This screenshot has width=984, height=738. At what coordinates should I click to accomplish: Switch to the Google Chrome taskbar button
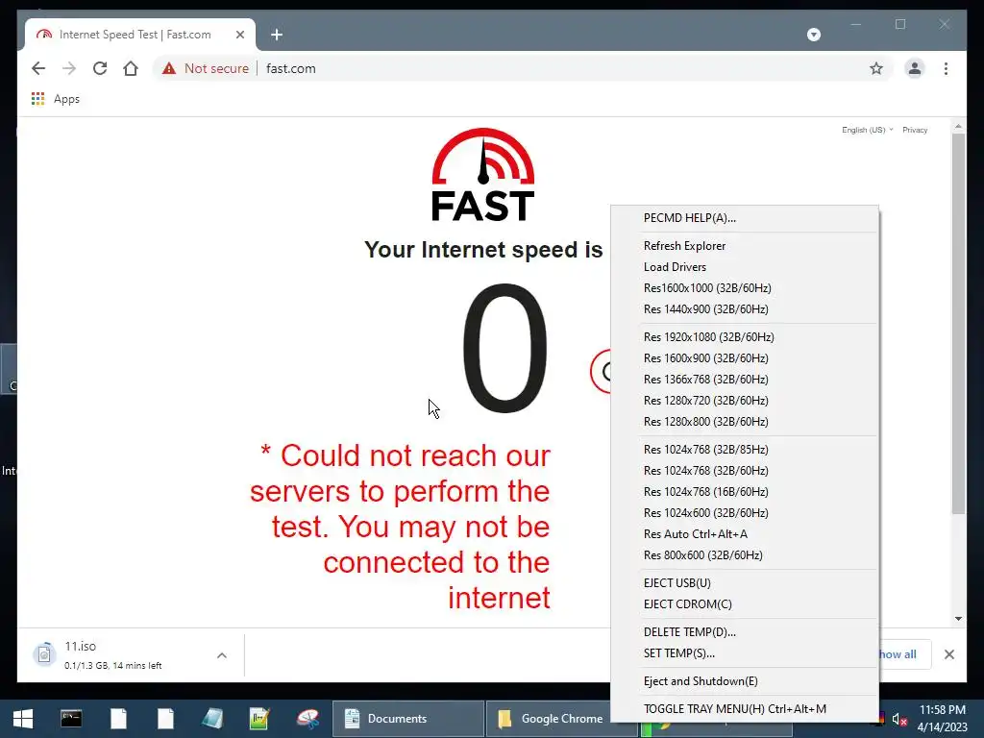coord(549,719)
